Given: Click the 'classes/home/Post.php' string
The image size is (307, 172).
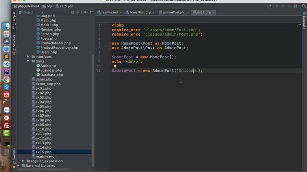Looking at the screenshot, I should (x=170, y=30).
